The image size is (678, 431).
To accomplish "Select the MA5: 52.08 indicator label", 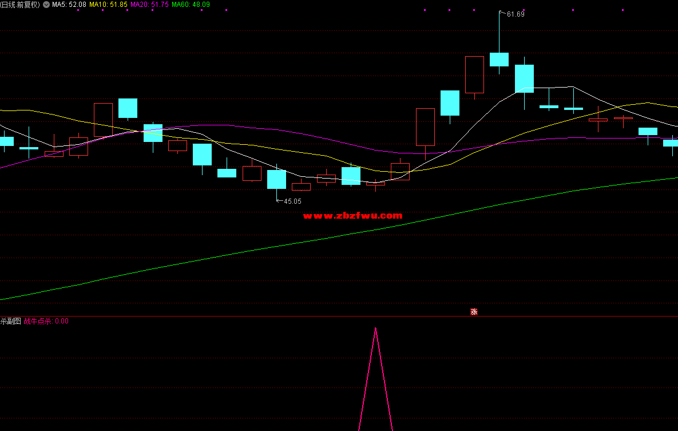I will click(x=69, y=5).
